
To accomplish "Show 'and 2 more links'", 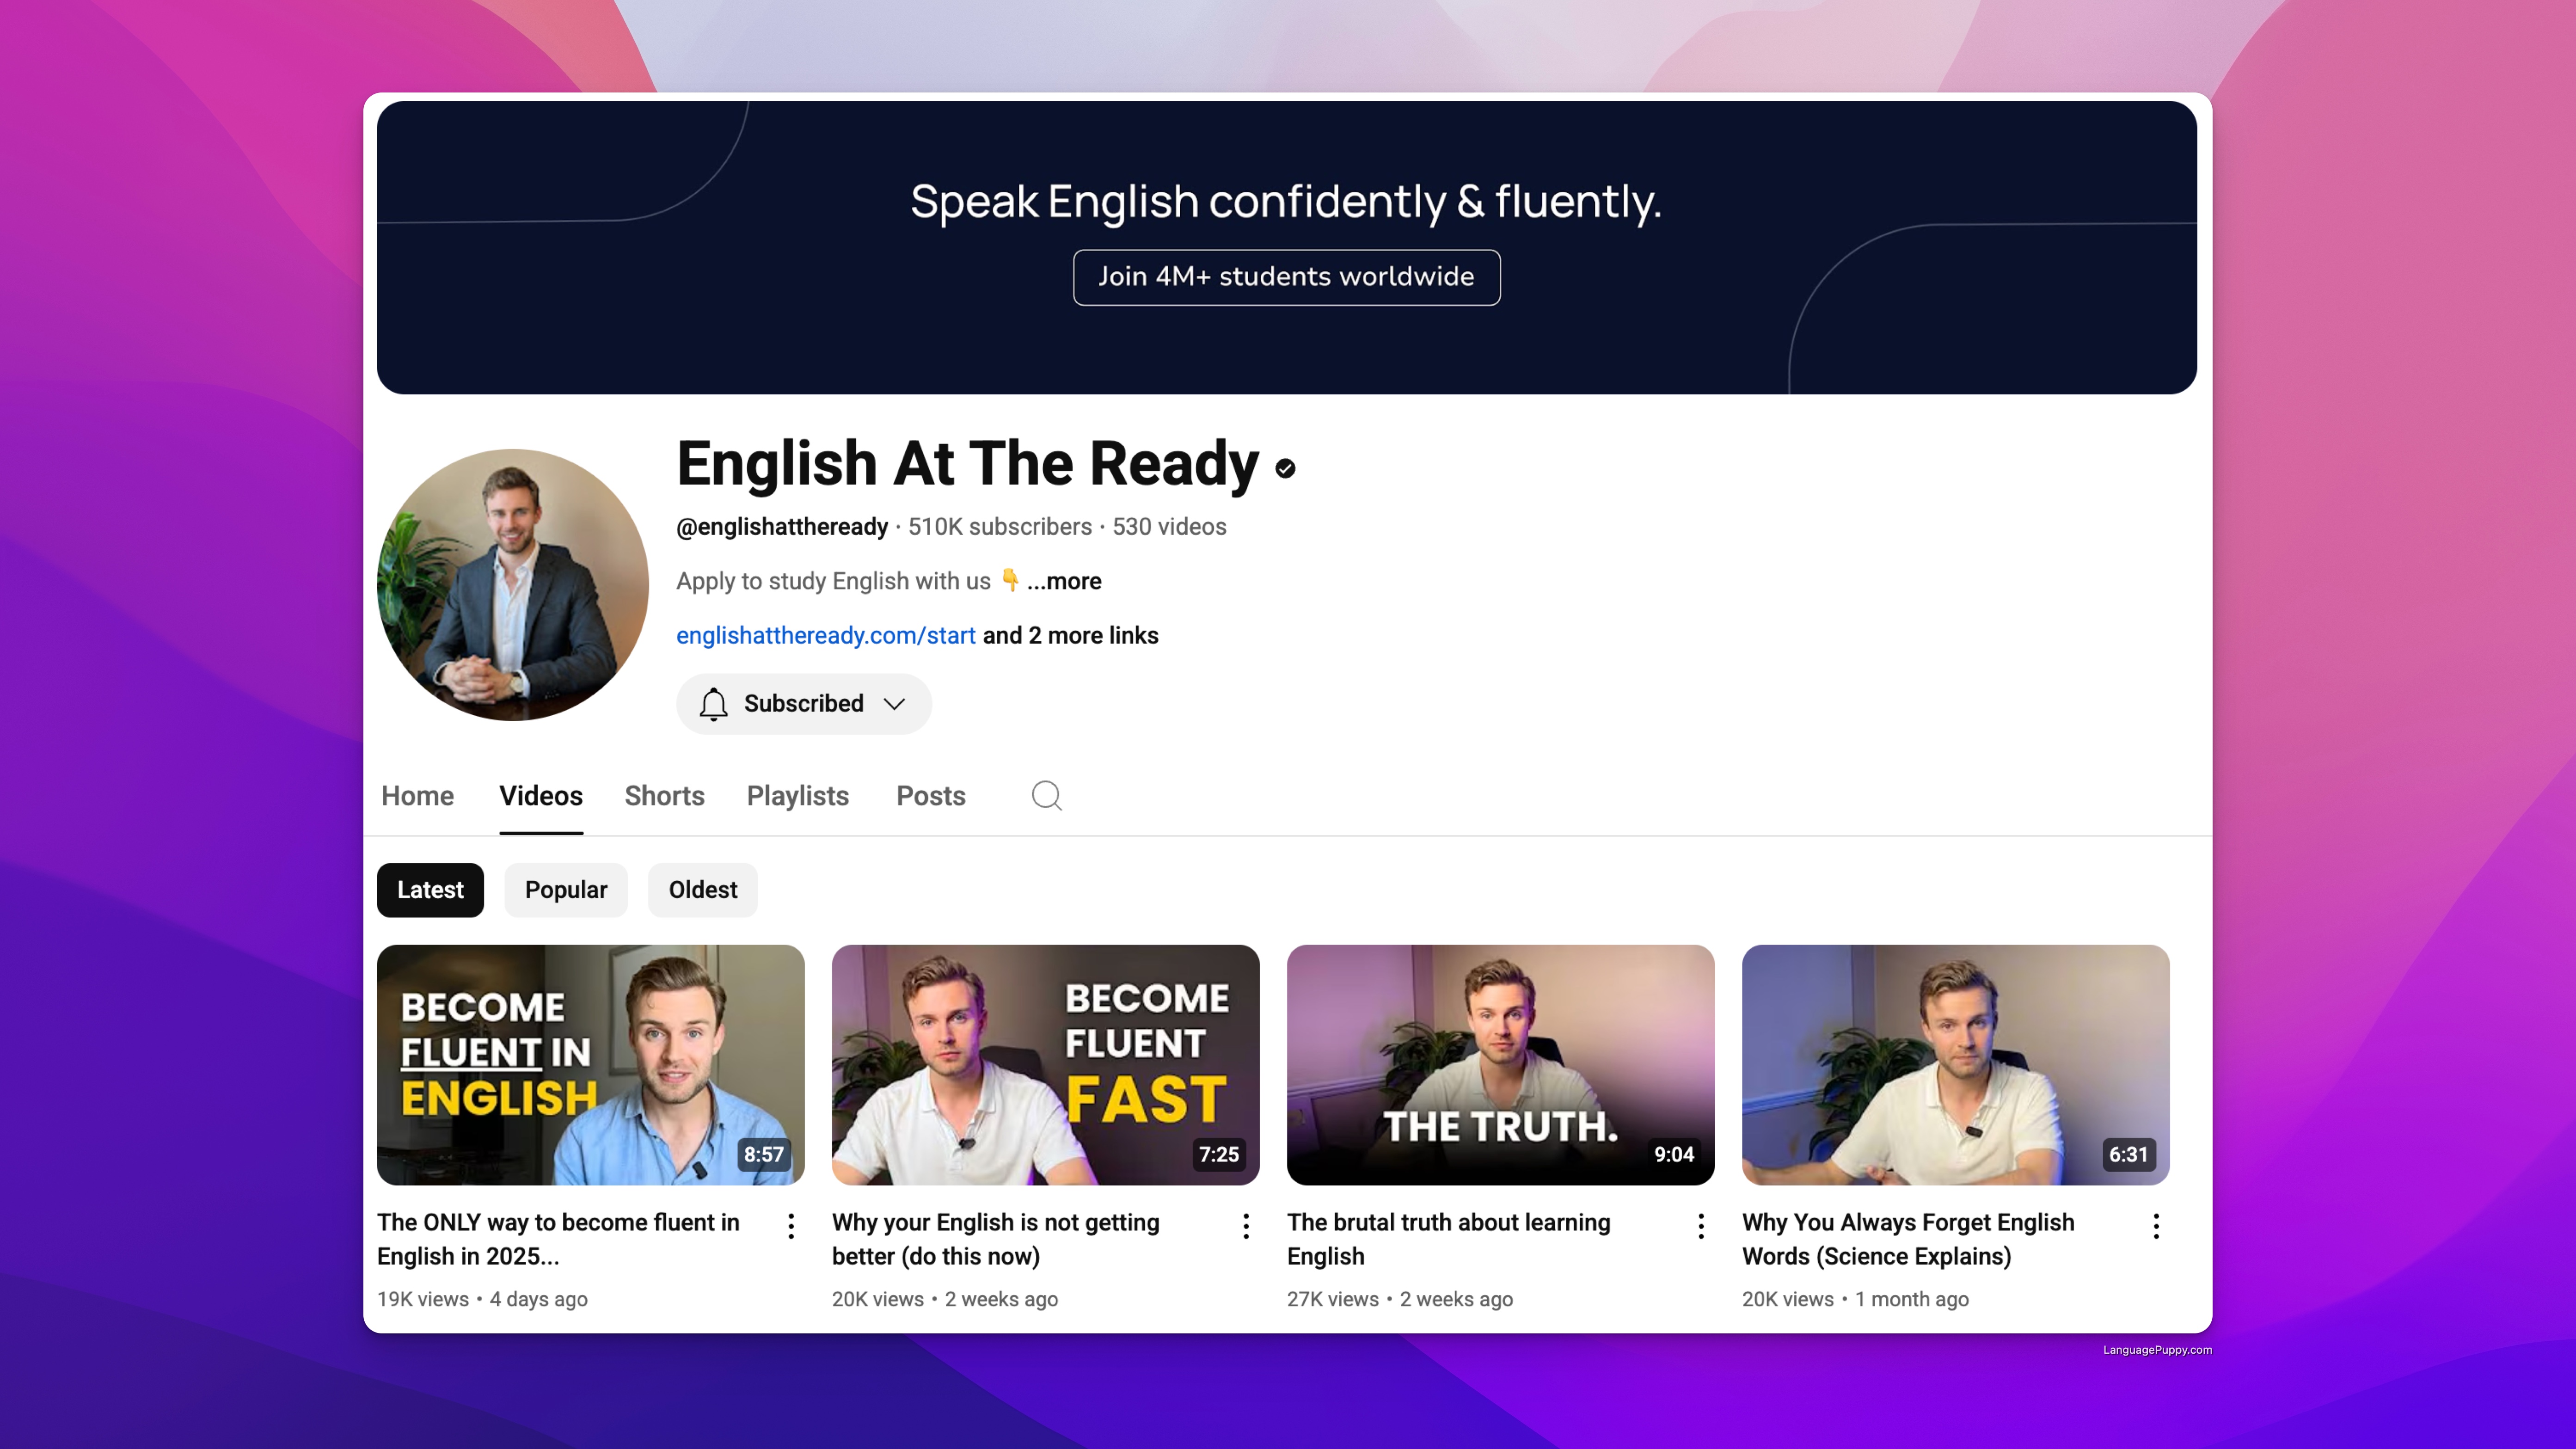I will click(1071, 636).
